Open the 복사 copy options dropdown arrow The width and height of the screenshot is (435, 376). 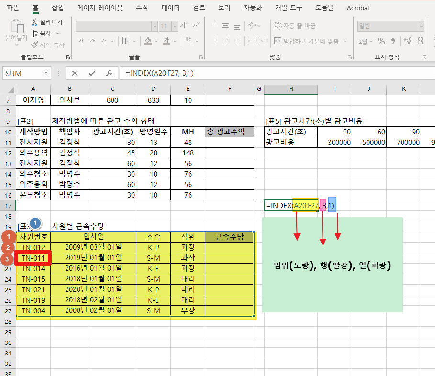[x=58, y=33]
